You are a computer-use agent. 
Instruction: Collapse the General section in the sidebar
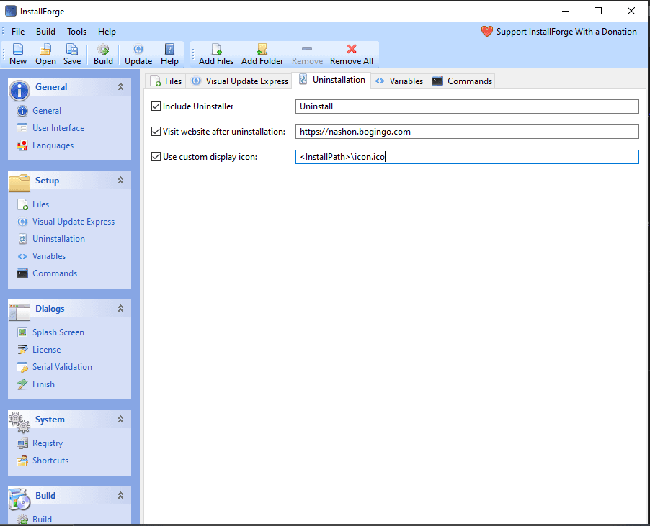coord(122,86)
